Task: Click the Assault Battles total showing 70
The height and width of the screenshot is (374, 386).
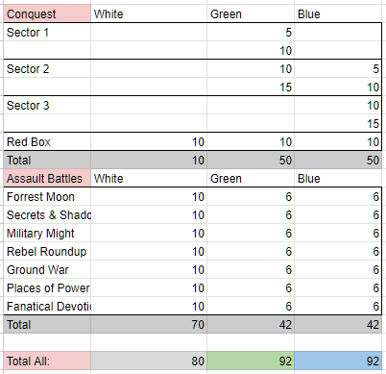Action: click(149, 324)
